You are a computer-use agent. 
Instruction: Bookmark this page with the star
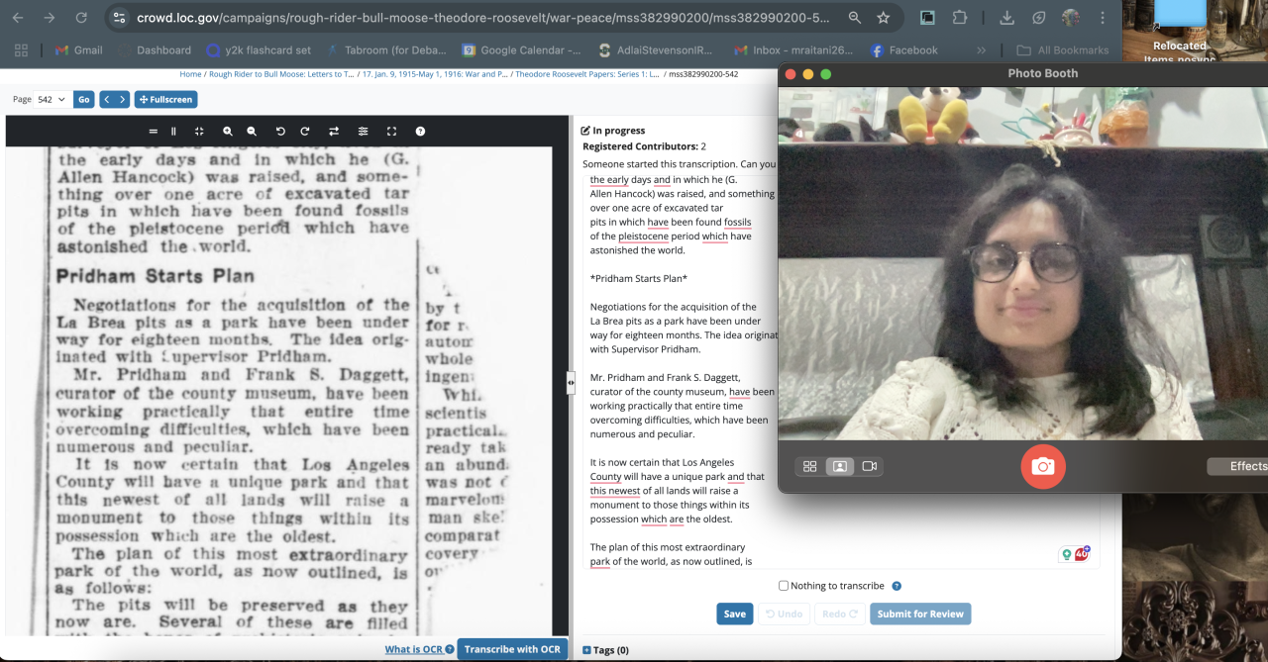click(x=883, y=18)
